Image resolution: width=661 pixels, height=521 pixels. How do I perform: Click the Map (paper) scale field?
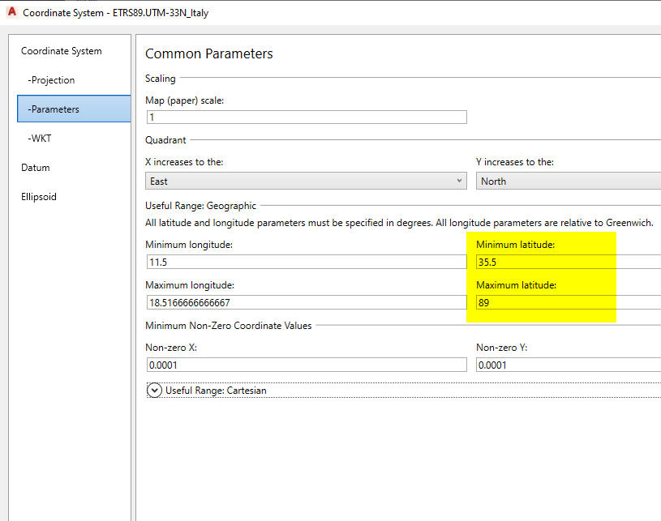306,117
